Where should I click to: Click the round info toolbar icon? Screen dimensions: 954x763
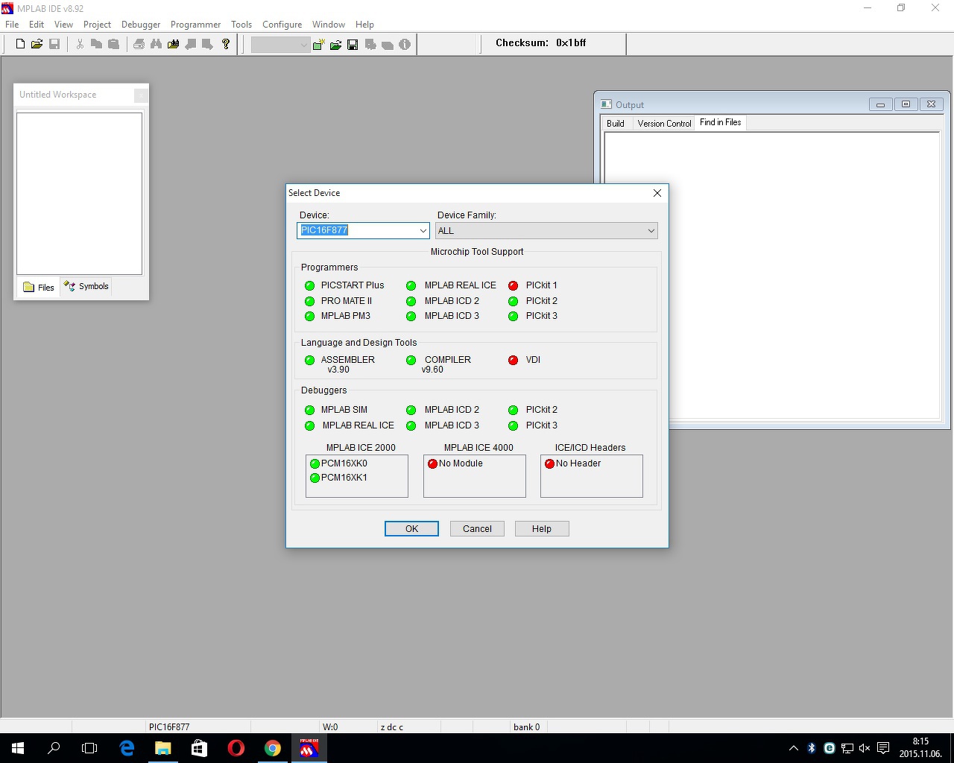[405, 45]
